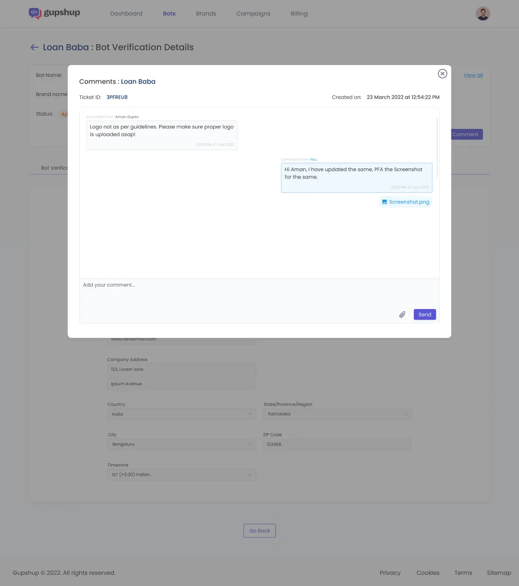Image resolution: width=519 pixels, height=586 pixels.
Task: Open the Billing nav item
Action: point(299,13)
